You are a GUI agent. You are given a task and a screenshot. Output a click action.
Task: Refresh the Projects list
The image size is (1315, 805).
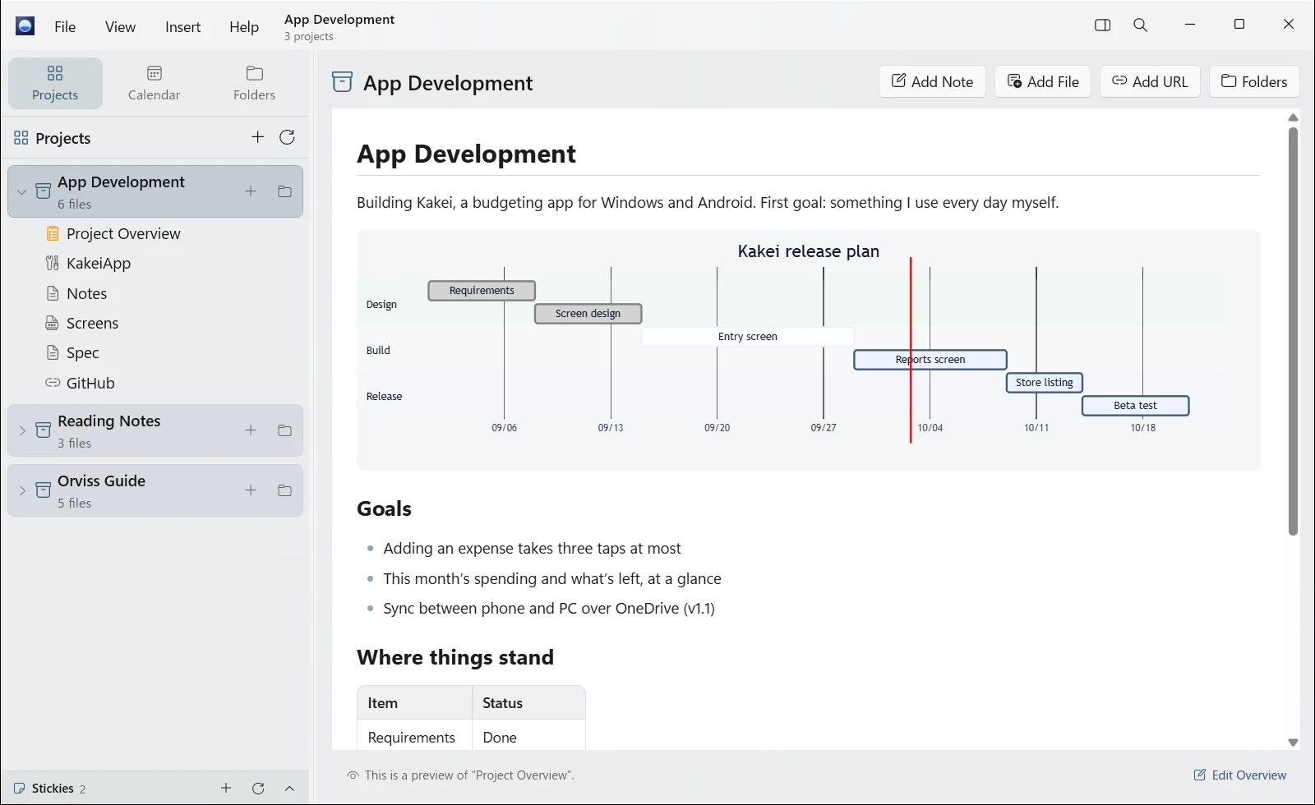click(287, 137)
